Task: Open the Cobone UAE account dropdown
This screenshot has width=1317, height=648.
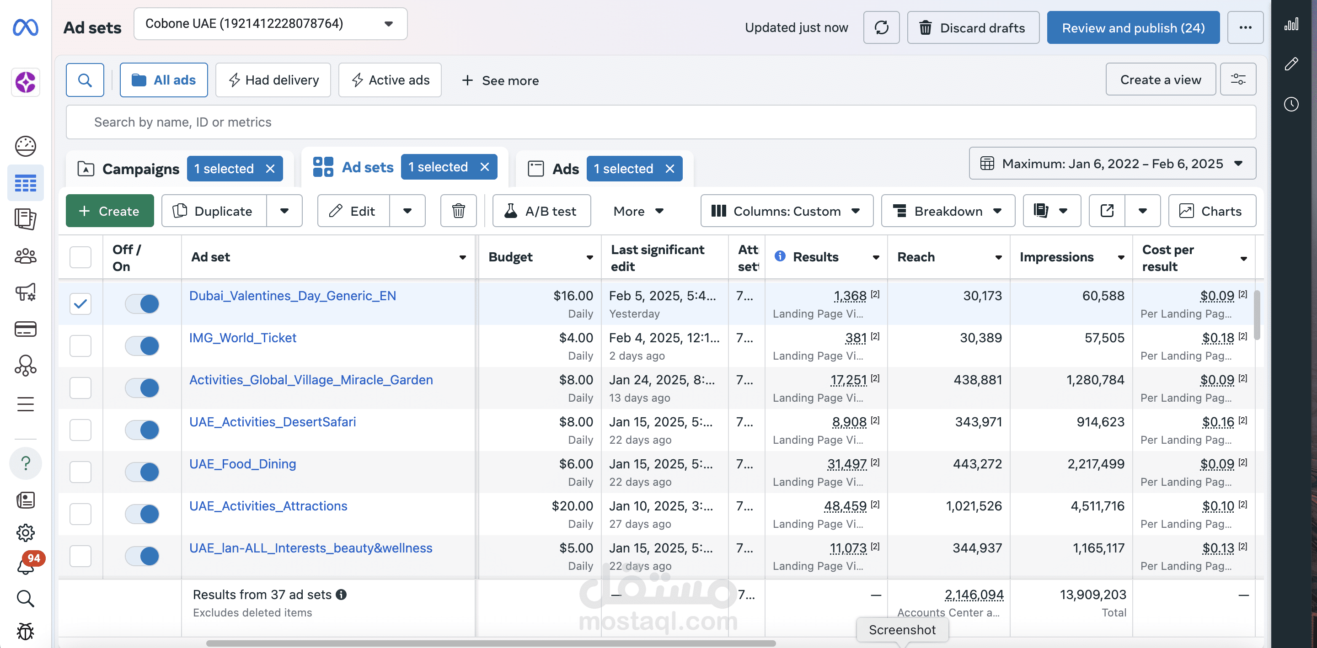Action: 270,23
